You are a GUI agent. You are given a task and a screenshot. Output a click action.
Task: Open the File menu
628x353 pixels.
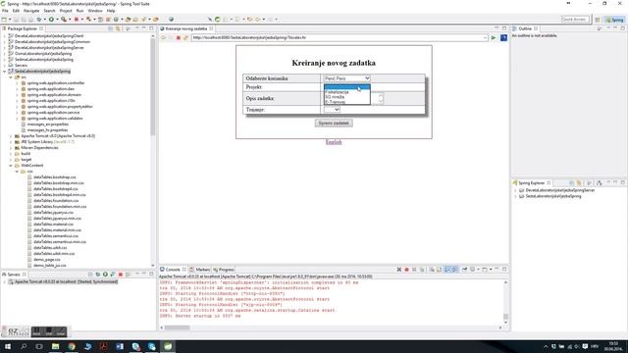[5, 11]
